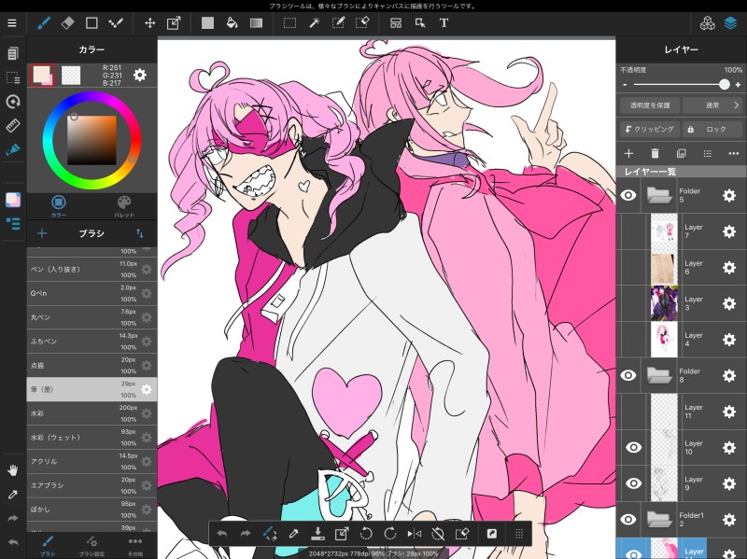
Task: Select the eyedropper in left sidebar
Action: (x=13, y=495)
